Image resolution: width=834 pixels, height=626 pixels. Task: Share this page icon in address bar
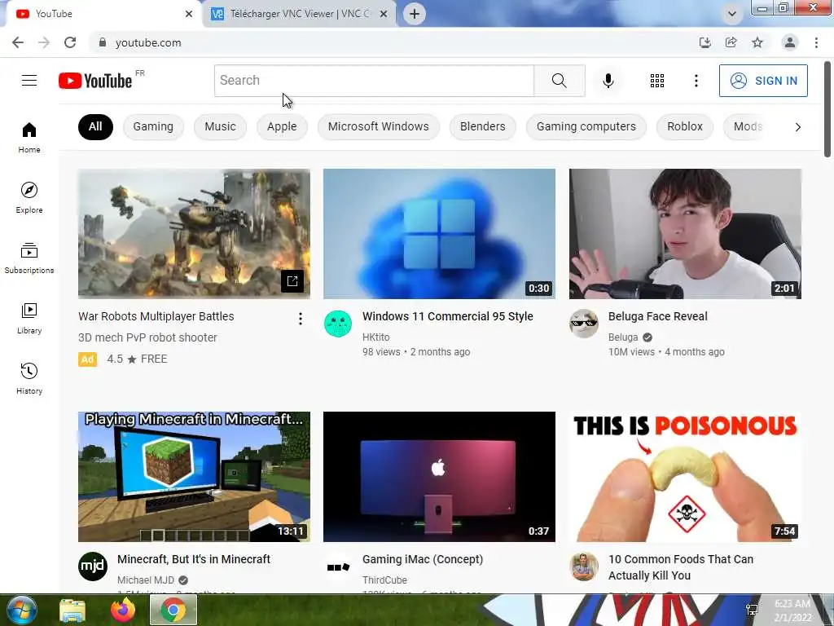[731, 42]
